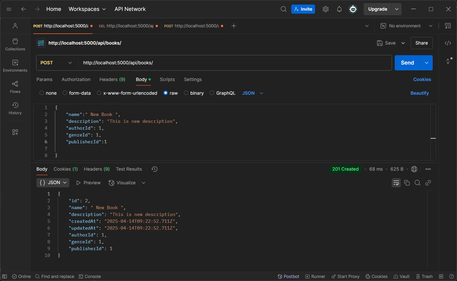Toggle line wrap in response viewer
Viewport: 457px width, 281px height.
tap(396, 183)
